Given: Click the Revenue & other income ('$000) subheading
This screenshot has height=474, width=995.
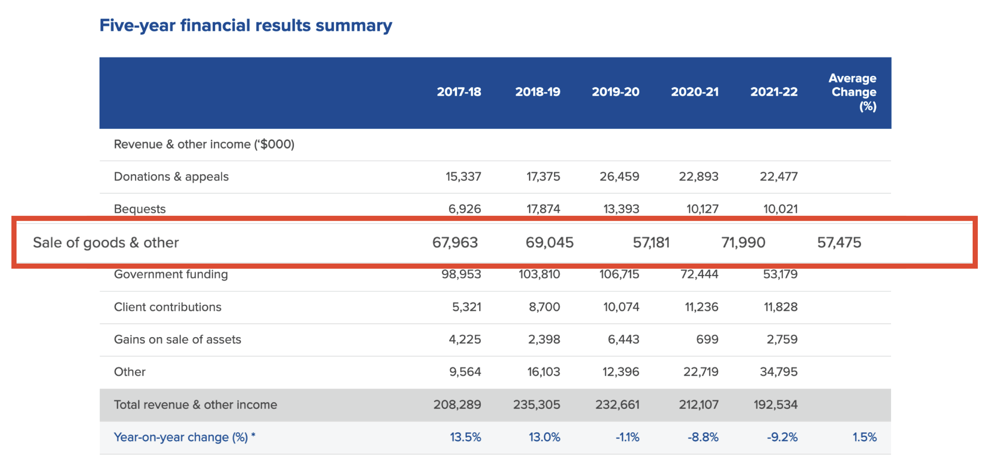Looking at the screenshot, I should pos(204,144).
